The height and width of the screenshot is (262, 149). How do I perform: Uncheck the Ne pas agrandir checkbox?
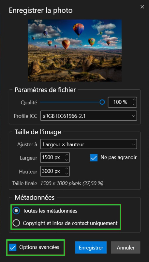click(x=94, y=158)
